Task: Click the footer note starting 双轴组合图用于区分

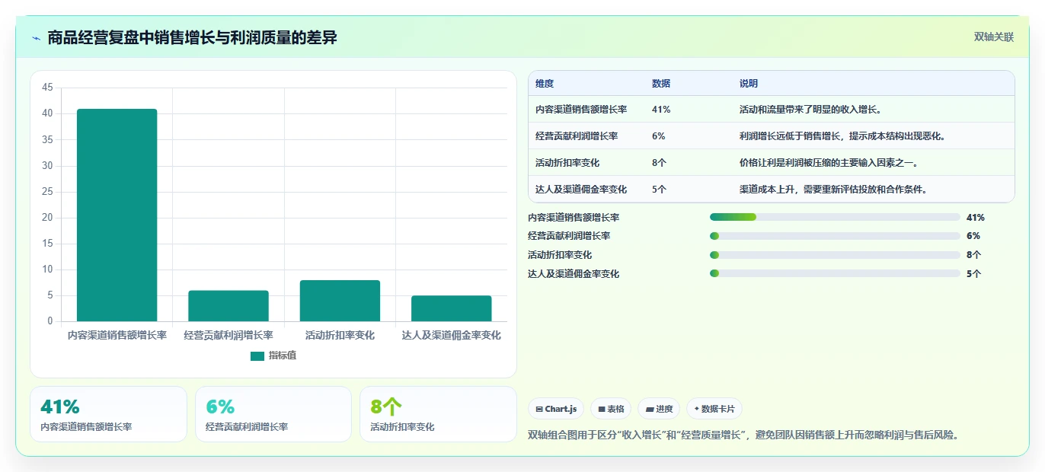Action: (743, 435)
